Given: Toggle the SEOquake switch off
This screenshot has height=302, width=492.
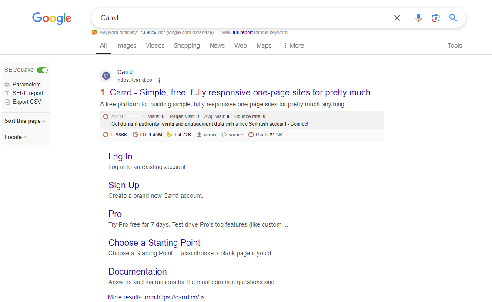Looking at the screenshot, I should [42, 70].
